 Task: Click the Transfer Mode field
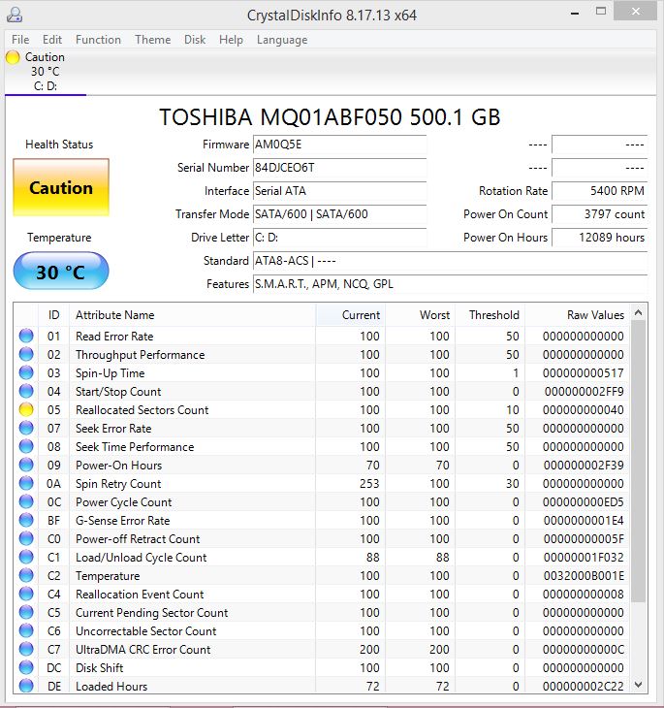tap(339, 214)
